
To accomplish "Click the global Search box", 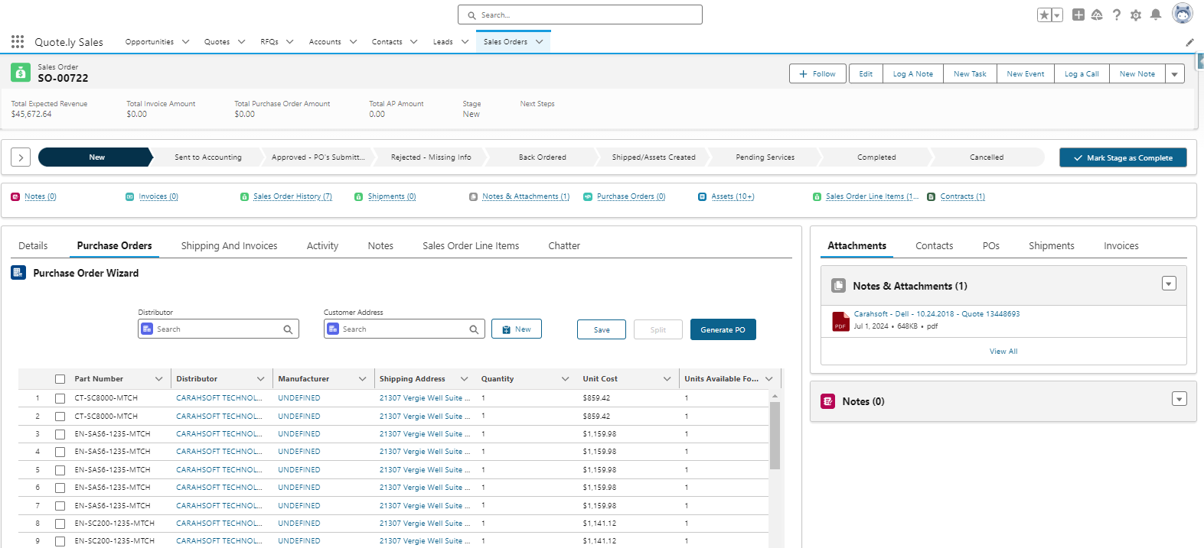I will click(579, 15).
